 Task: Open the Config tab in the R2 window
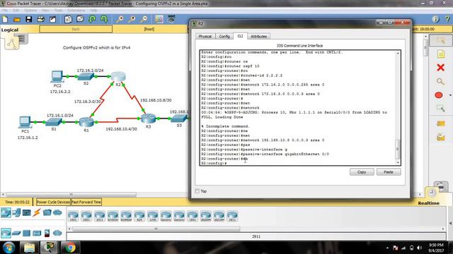click(224, 36)
